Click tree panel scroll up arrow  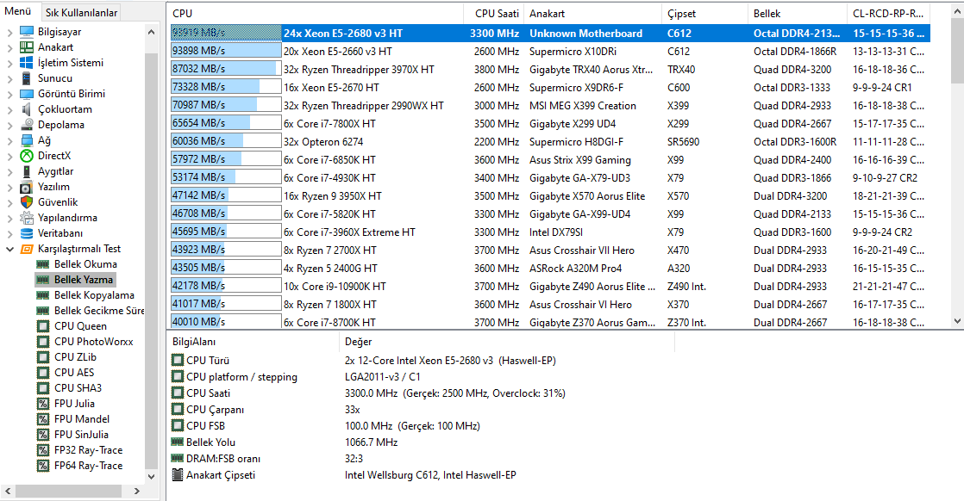click(151, 31)
